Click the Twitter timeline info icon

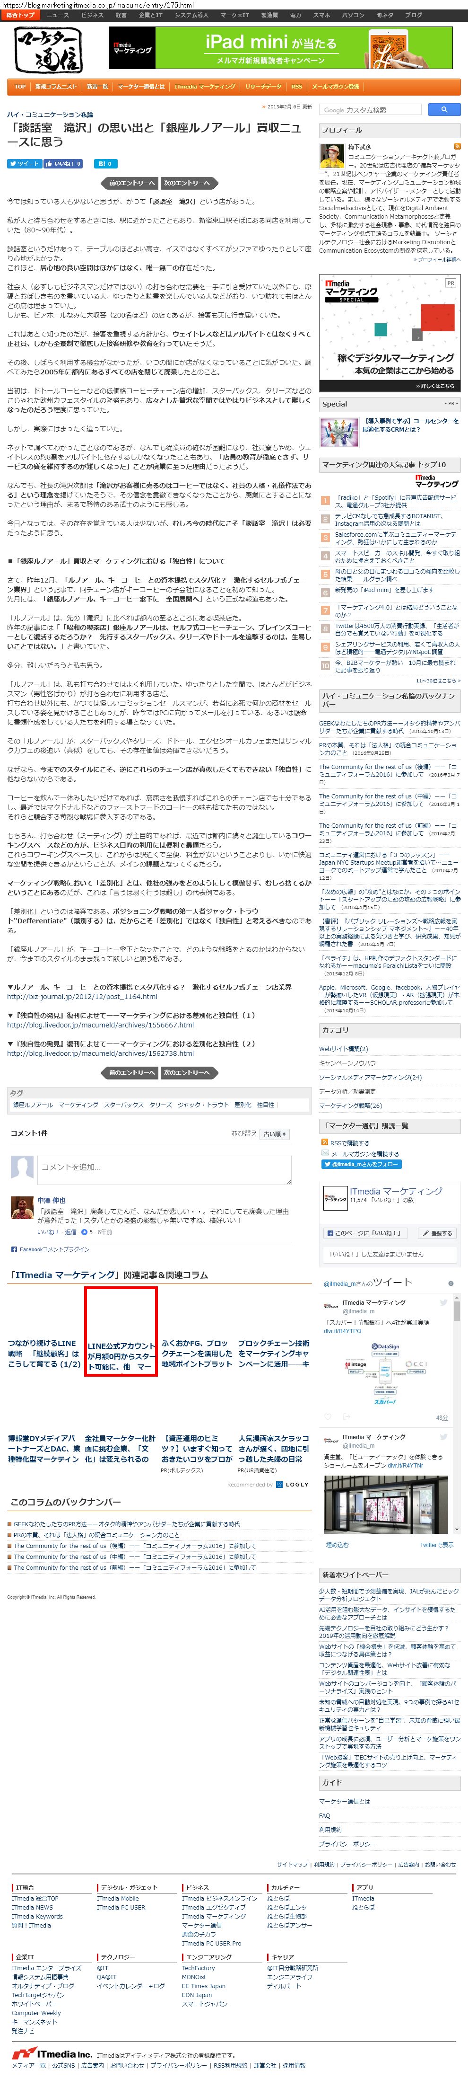tap(451, 1283)
